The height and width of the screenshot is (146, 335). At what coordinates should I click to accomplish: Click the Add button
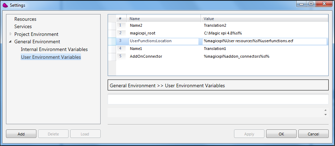pyautogui.click(x=21, y=134)
